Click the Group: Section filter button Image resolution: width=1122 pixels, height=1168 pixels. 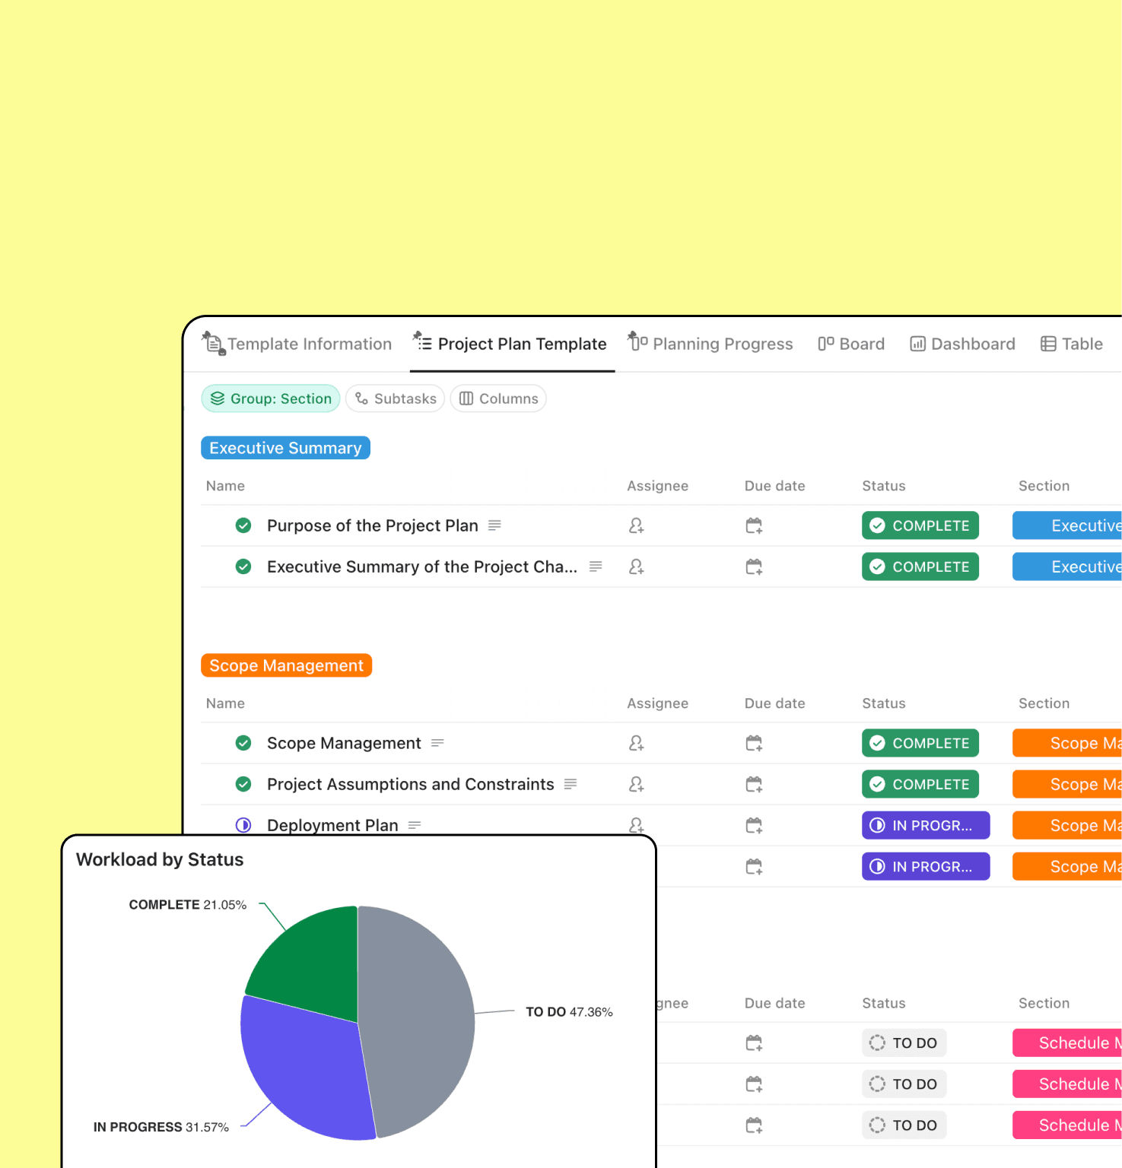(x=271, y=398)
